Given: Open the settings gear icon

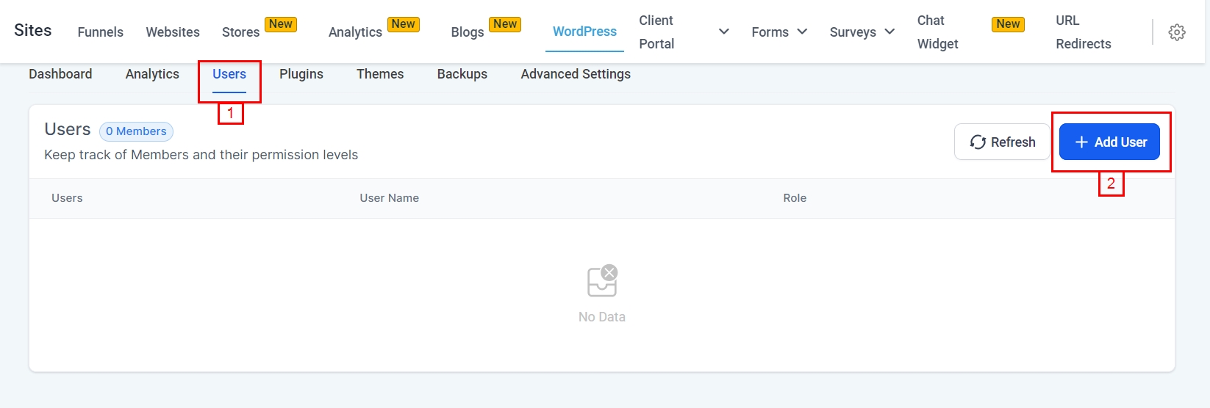Looking at the screenshot, I should tap(1176, 32).
